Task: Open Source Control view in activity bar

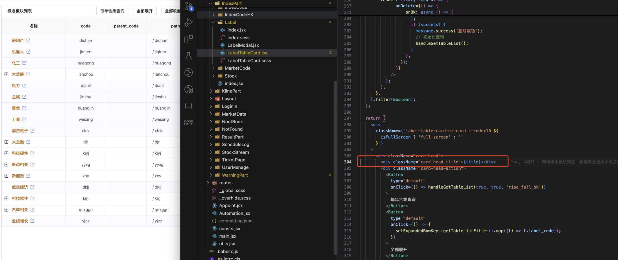Action: (x=189, y=6)
